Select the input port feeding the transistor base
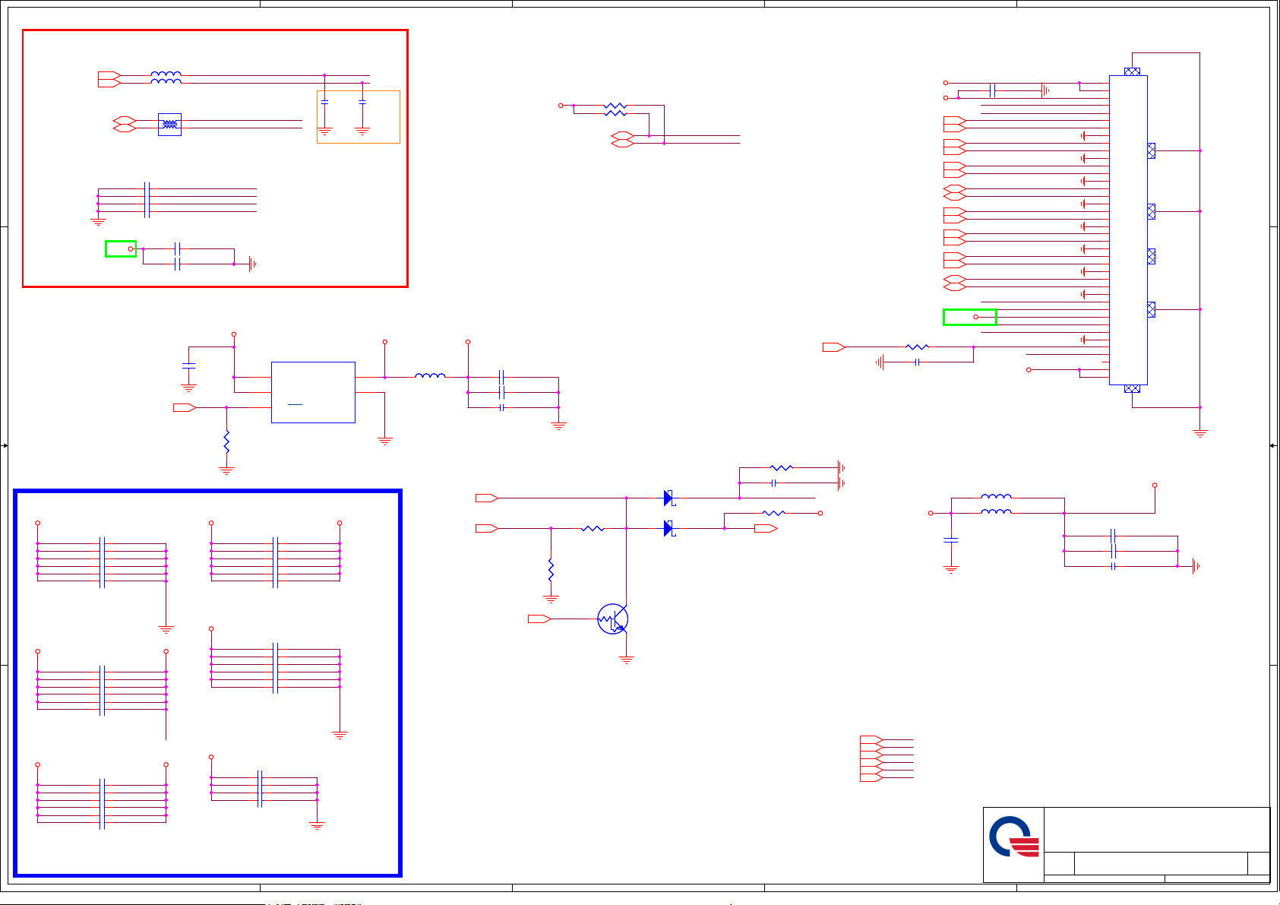1280x905 pixels. point(539,619)
